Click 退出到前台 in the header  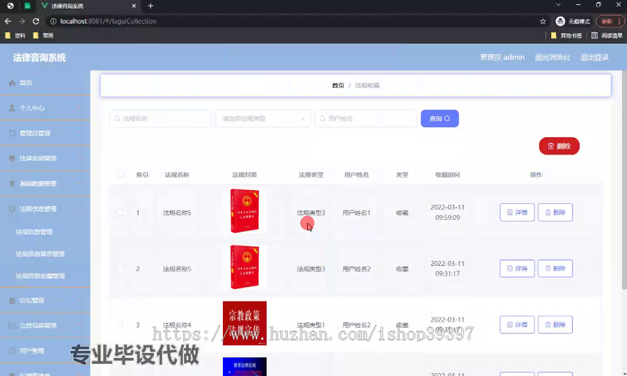pos(552,57)
